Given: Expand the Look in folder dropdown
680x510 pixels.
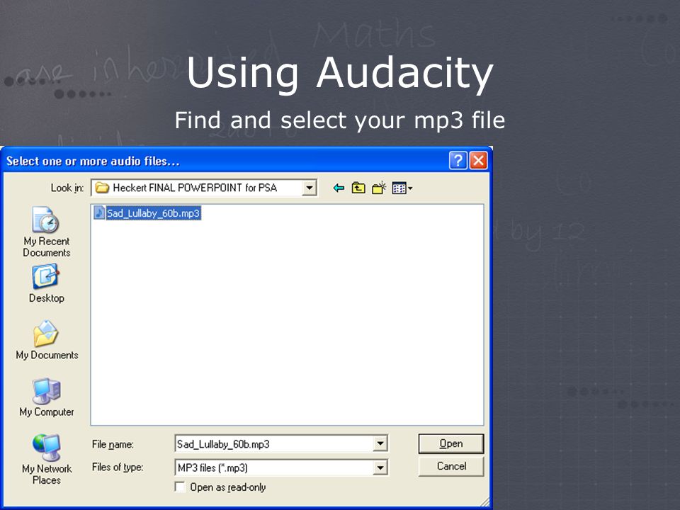Looking at the screenshot, I should [309, 188].
